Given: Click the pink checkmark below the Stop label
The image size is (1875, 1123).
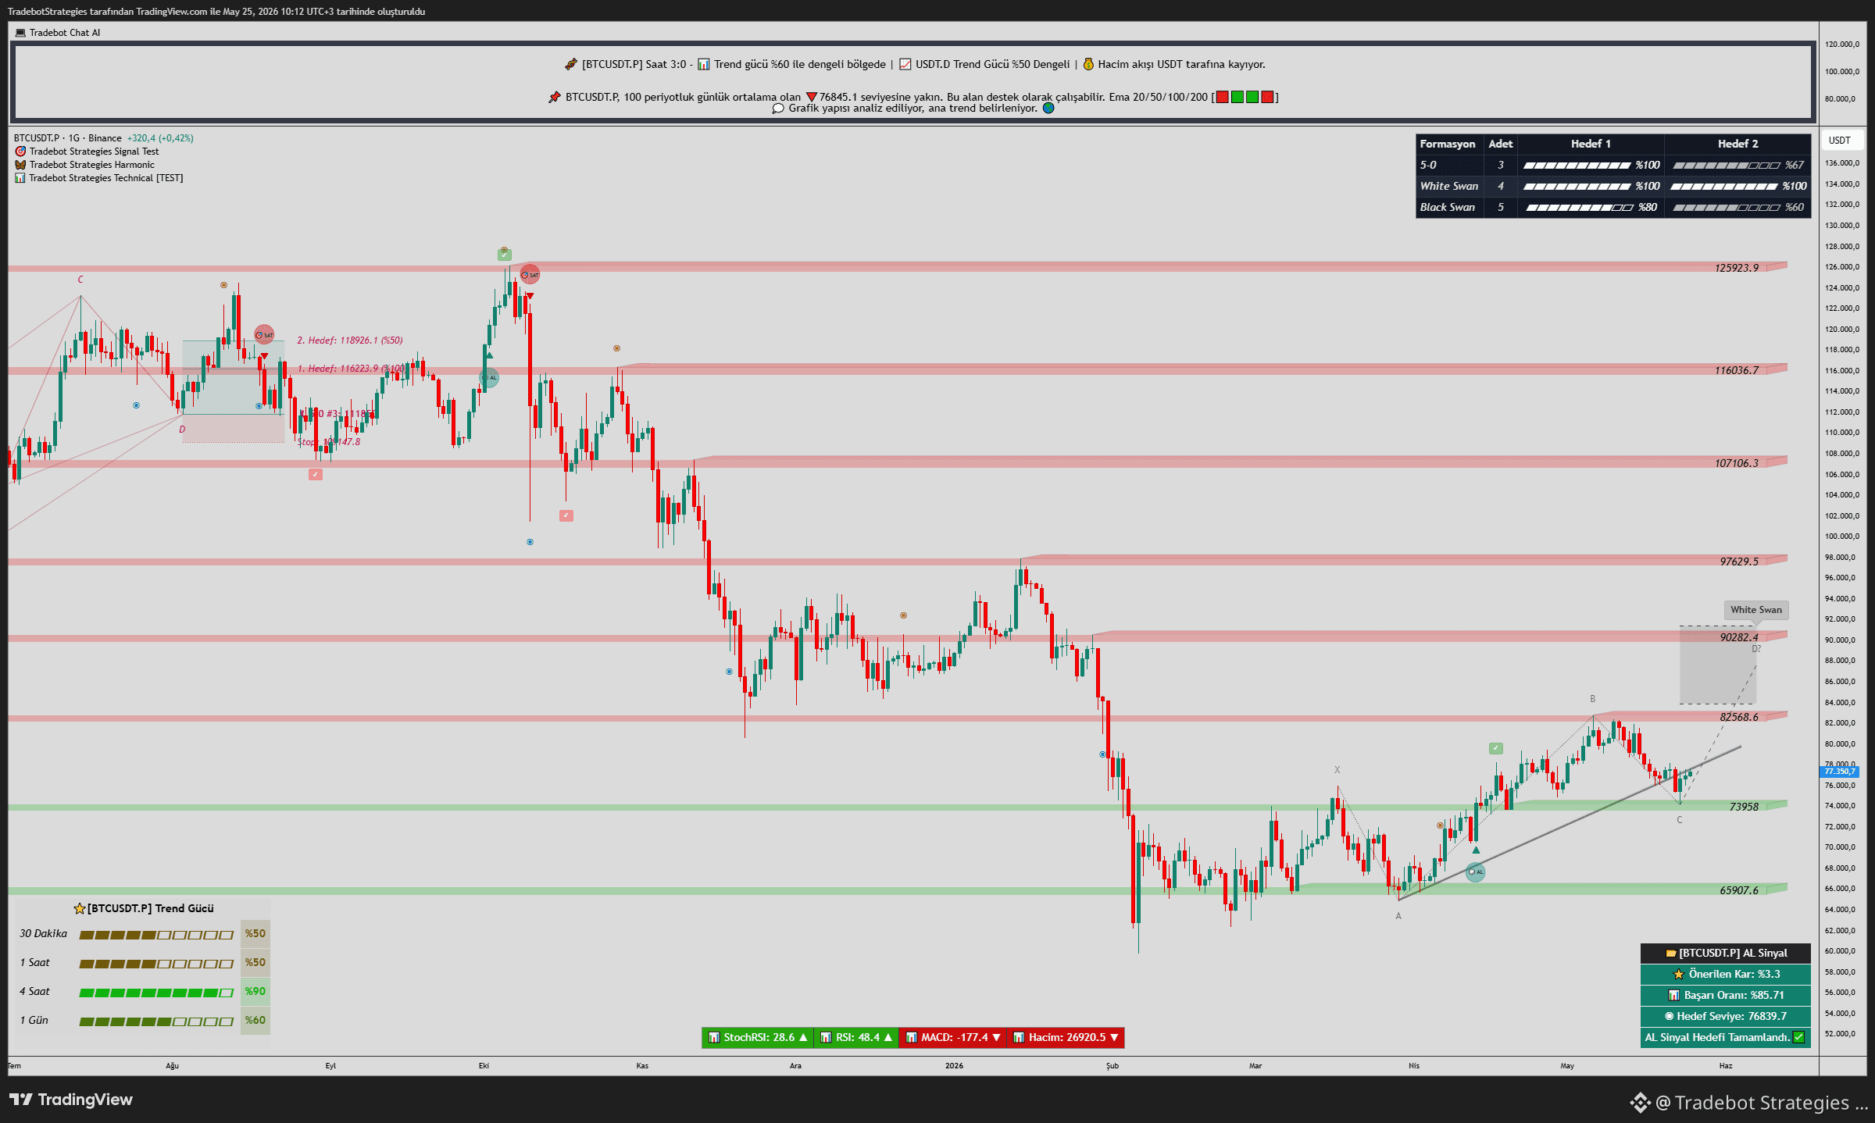Looking at the screenshot, I should click(x=316, y=474).
